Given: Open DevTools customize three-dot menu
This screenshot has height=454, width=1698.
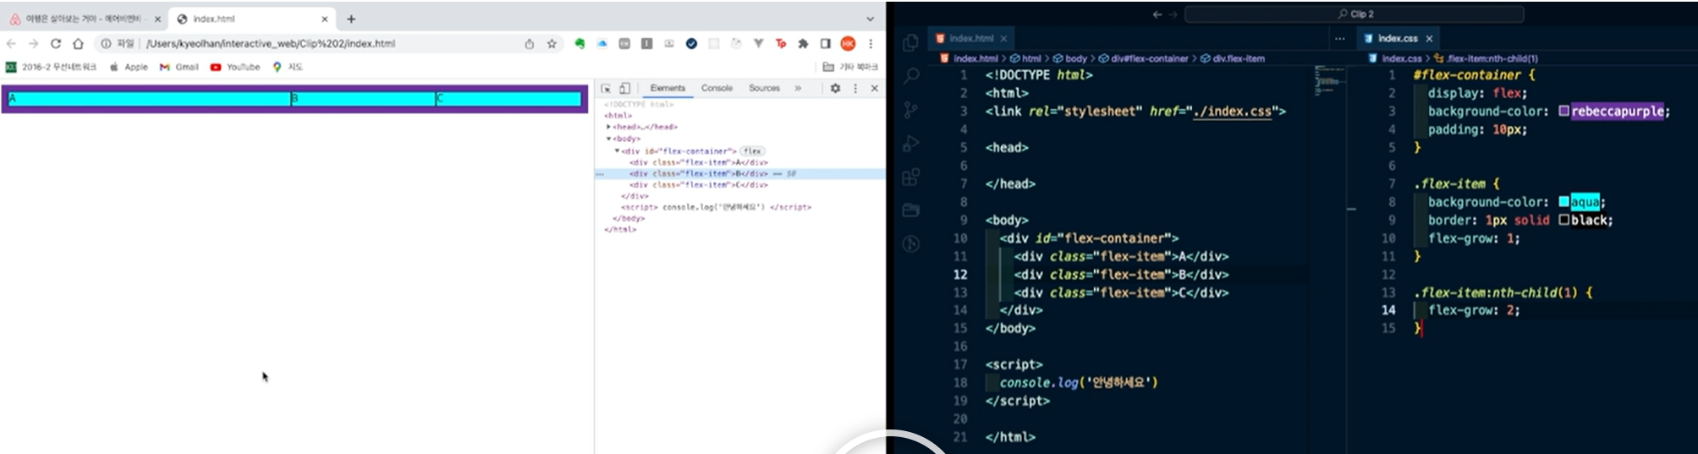Looking at the screenshot, I should (x=855, y=88).
